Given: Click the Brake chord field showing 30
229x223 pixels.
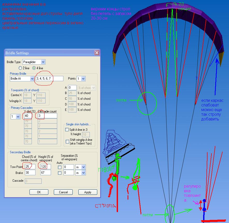Looking at the screenshot, I should 30,173.
